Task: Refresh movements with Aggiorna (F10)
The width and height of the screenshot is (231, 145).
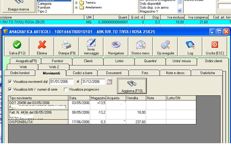Action: click(x=132, y=86)
